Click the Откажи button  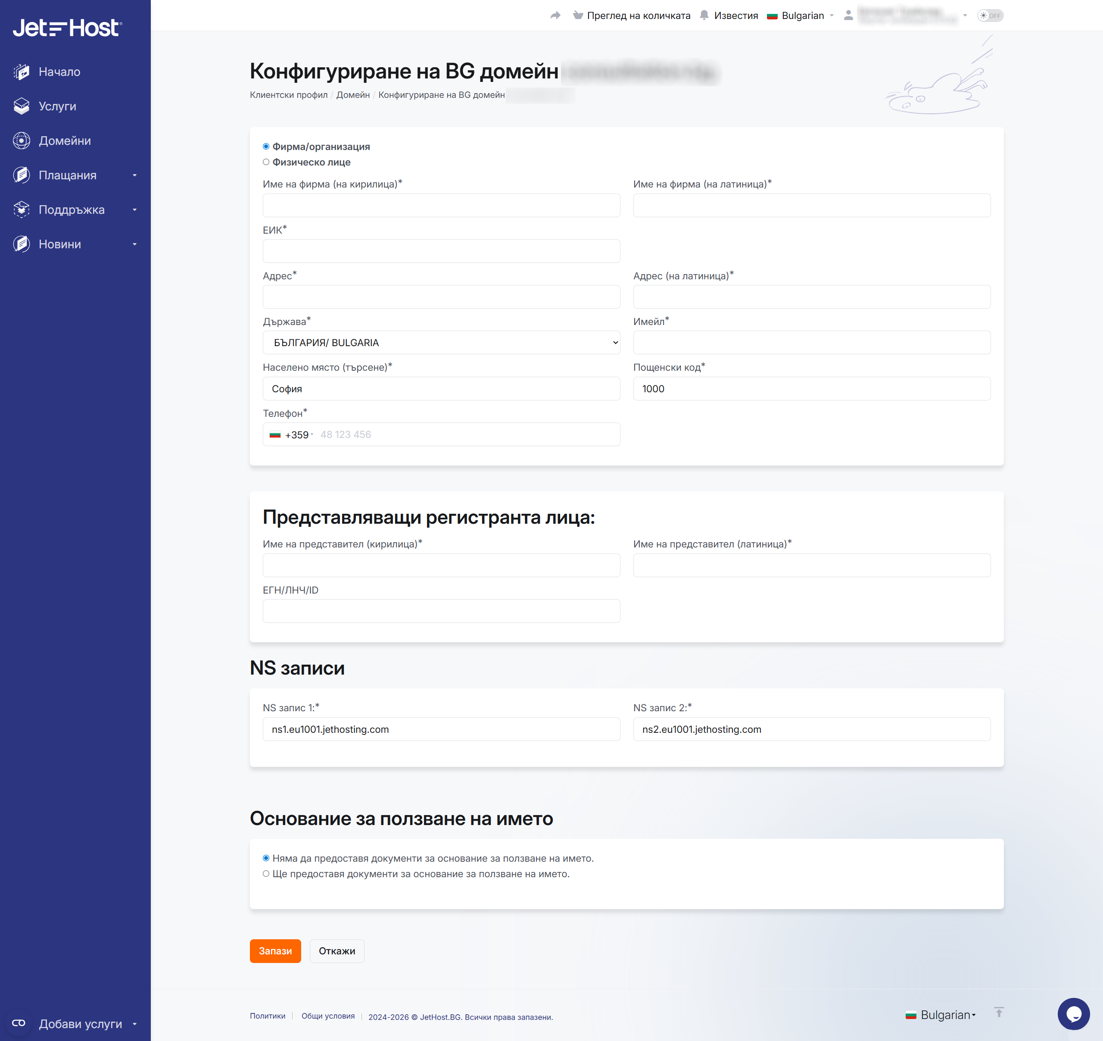(336, 951)
